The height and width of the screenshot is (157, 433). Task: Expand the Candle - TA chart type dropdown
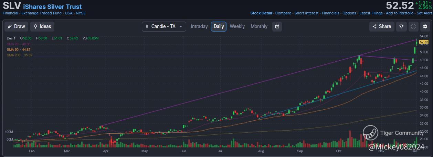pyautogui.click(x=164, y=26)
